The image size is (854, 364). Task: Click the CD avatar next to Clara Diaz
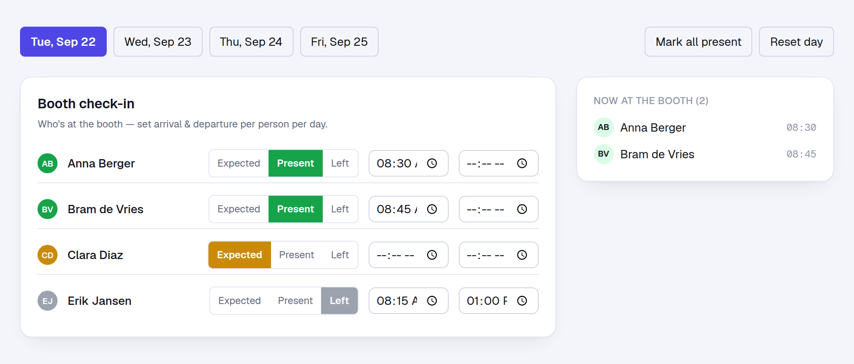48,255
